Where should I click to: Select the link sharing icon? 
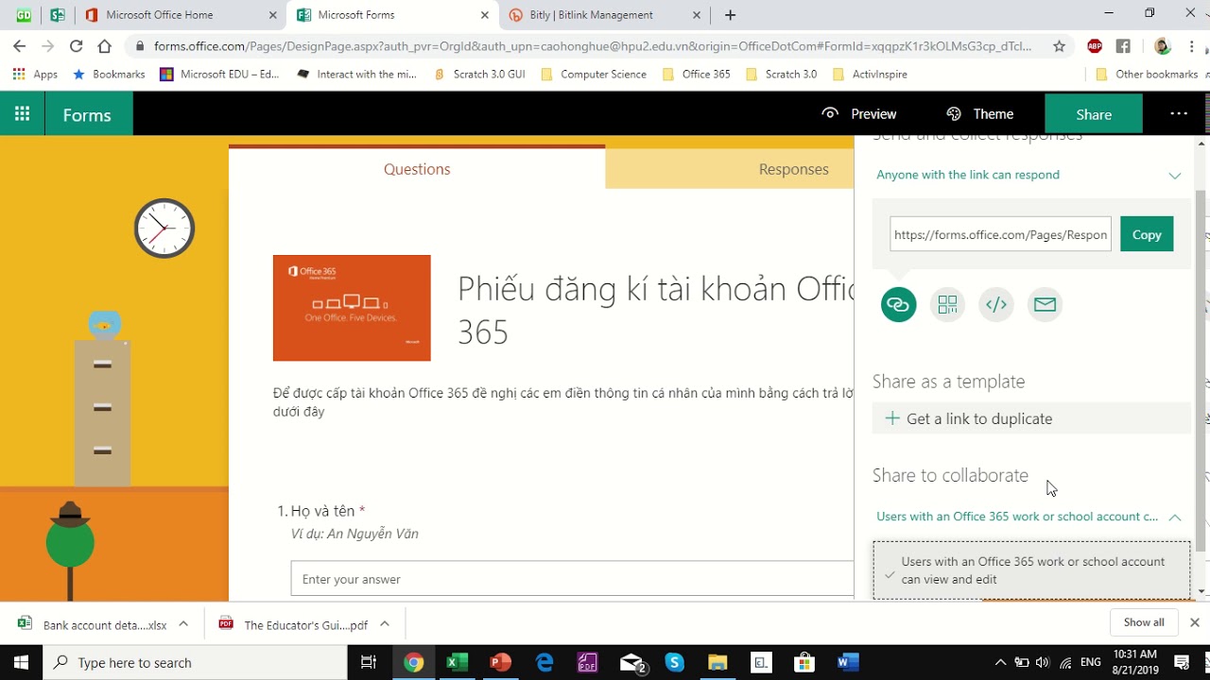[x=898, y=304]
